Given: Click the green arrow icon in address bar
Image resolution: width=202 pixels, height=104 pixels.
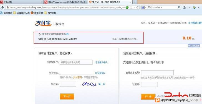Looking at the screenshot, I should [x=127, y=7].
